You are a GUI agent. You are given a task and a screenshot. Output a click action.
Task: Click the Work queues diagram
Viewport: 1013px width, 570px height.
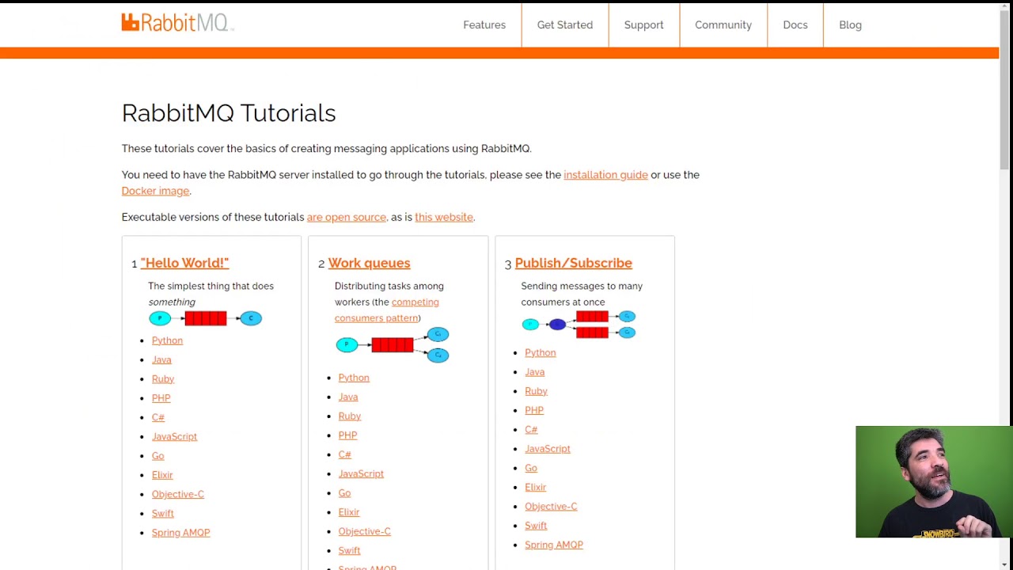click(x=393, y=345)
